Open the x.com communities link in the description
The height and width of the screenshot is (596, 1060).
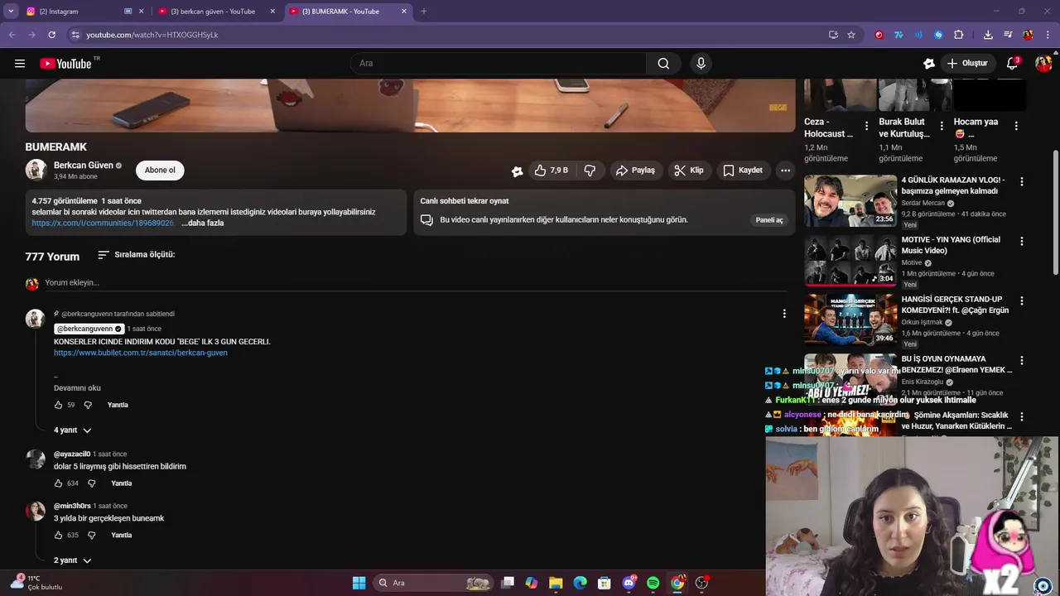(103, 223)
